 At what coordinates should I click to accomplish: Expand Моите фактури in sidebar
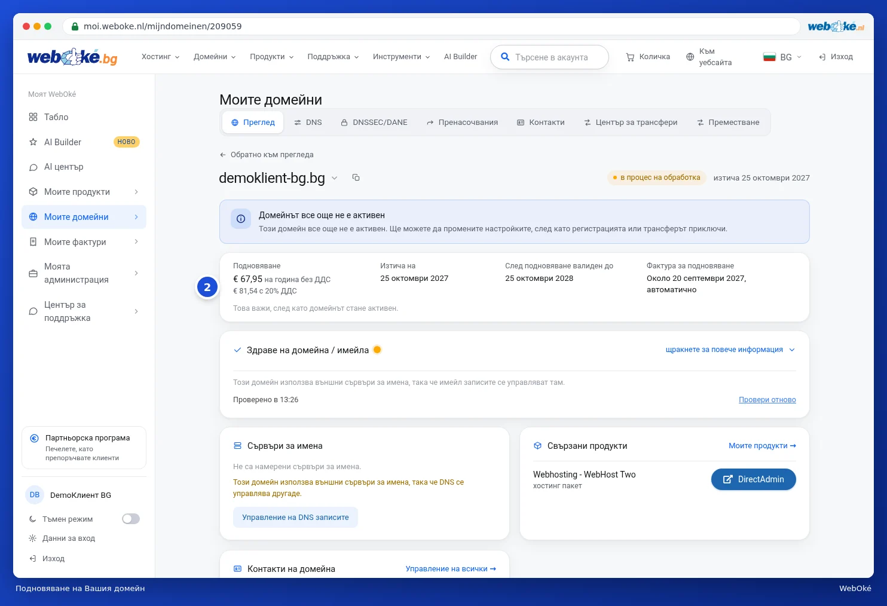point(136,241)
